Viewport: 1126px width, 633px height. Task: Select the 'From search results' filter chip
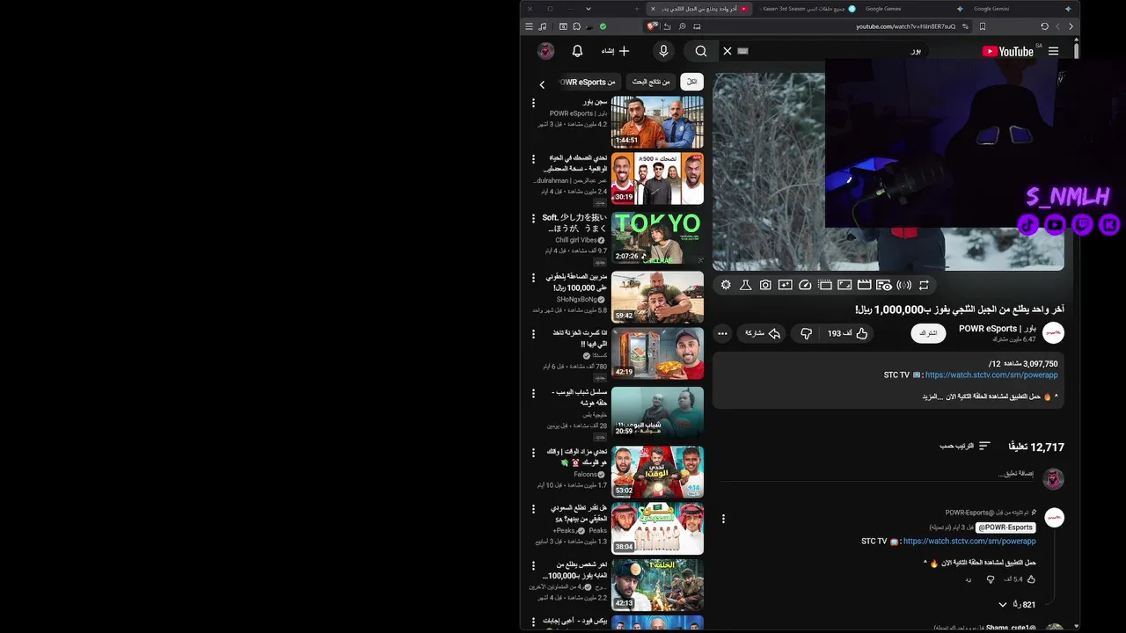pos(651,82)
